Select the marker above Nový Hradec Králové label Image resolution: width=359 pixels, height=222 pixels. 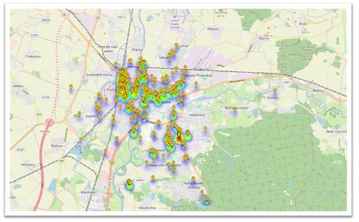[193, 179]
